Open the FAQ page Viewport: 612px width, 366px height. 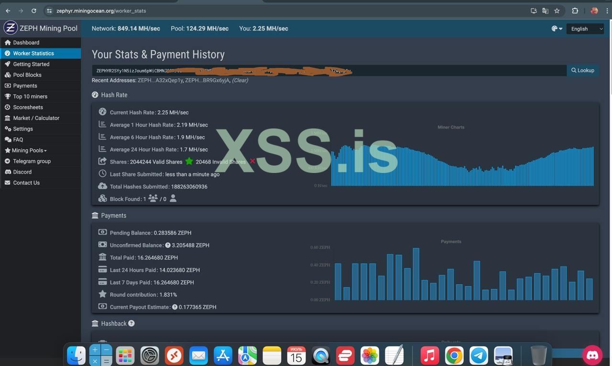coord(40,140)
